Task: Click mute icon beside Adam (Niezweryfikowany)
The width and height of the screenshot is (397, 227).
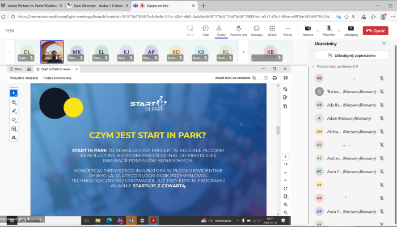Action: (382, 118)
